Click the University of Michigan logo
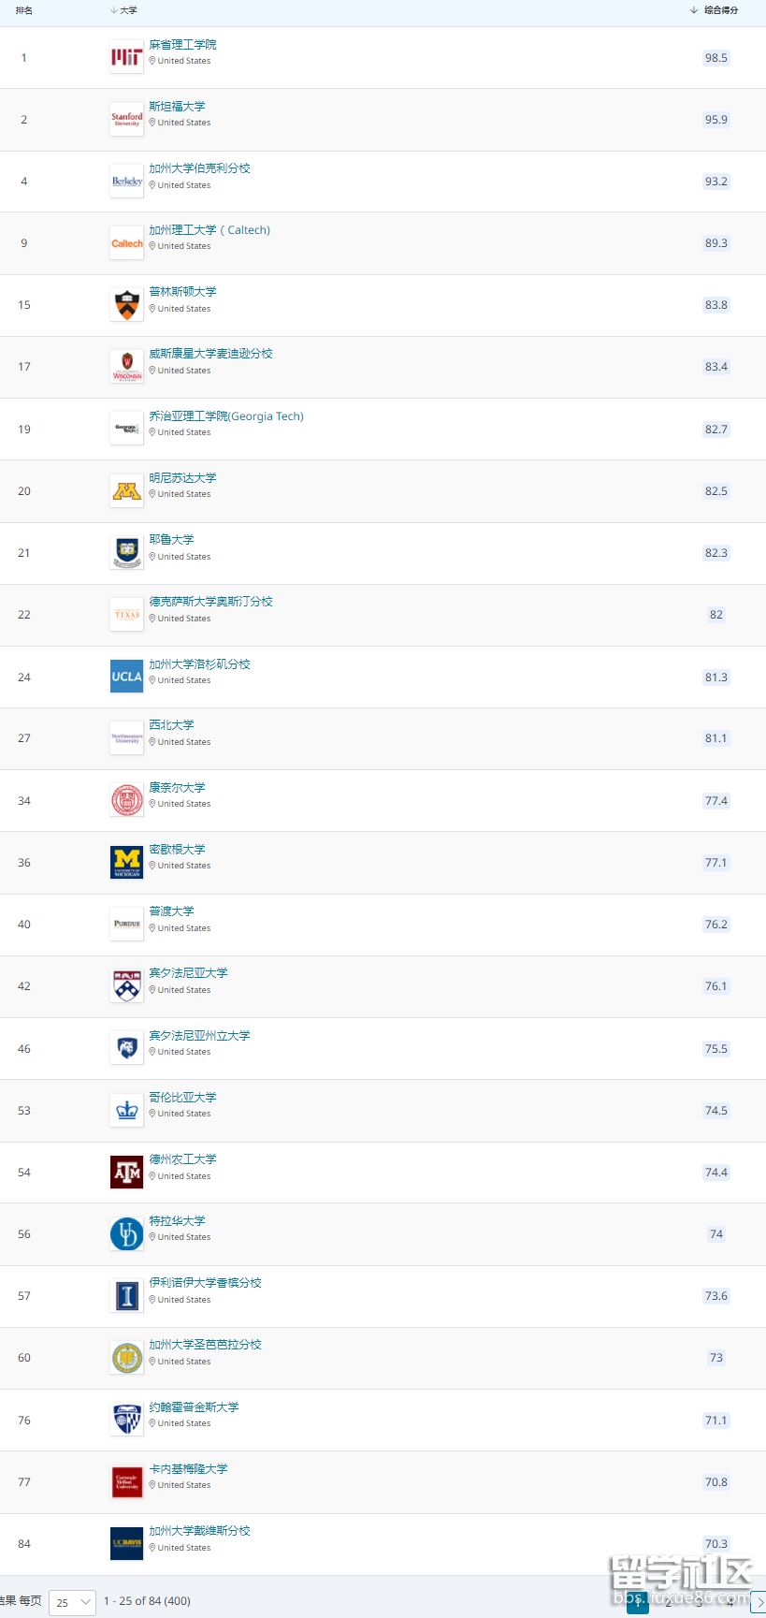This screenshot has width=766, height=1618. (x=126, y=862)
